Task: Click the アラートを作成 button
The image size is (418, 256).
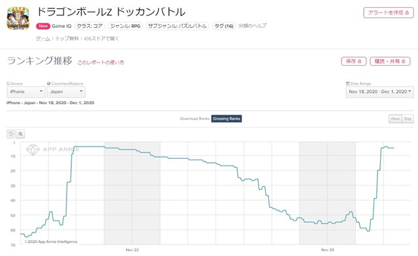Action: [389, 13]
